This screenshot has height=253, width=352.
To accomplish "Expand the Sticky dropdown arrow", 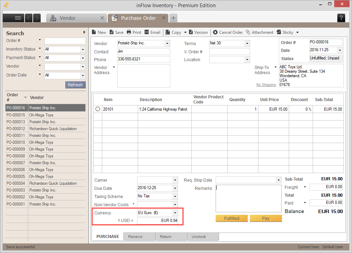I will [297, 32].
